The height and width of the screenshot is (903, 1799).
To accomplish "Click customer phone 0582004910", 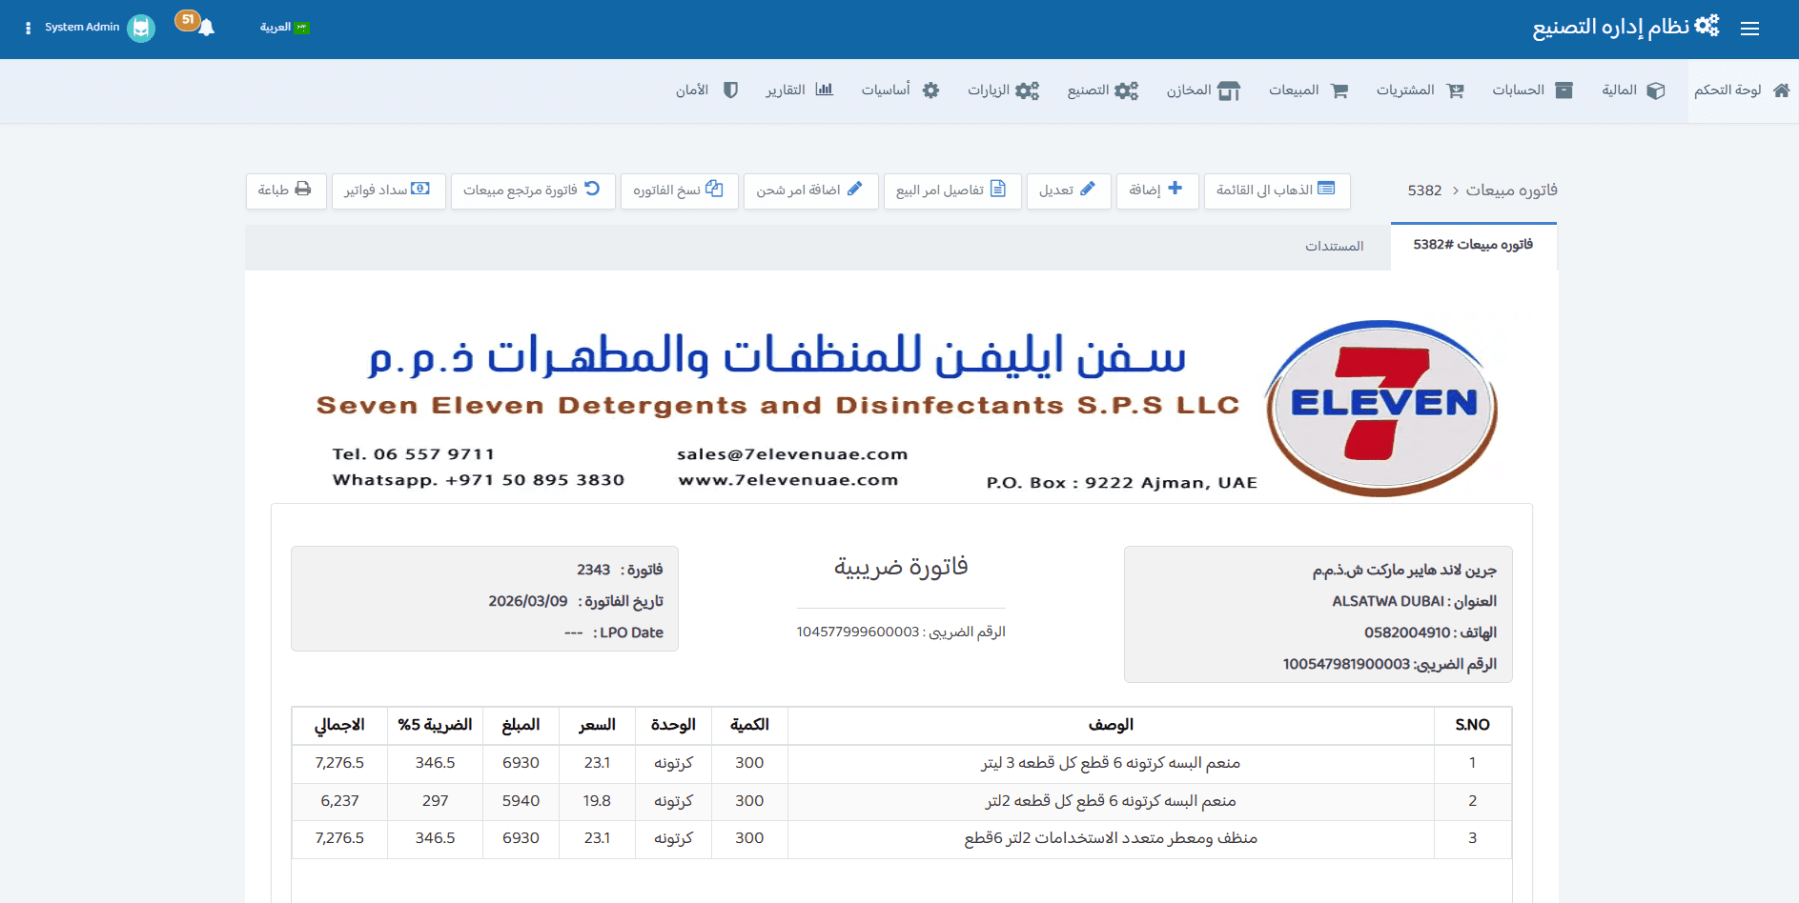I will [x=1407, y=633].
